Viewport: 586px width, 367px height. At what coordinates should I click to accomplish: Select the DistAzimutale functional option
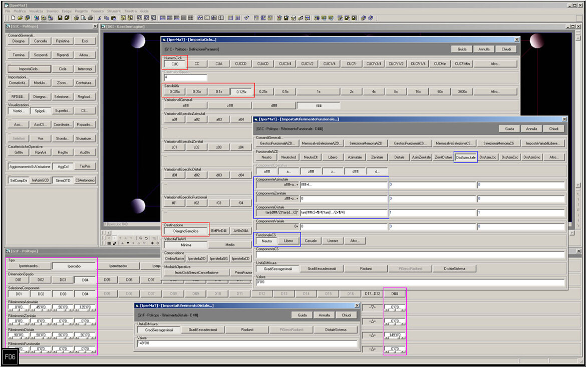click(465, 157)
